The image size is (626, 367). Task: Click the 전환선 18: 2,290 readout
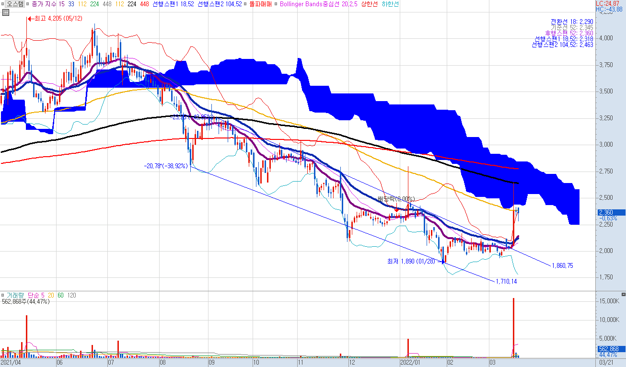572,22
